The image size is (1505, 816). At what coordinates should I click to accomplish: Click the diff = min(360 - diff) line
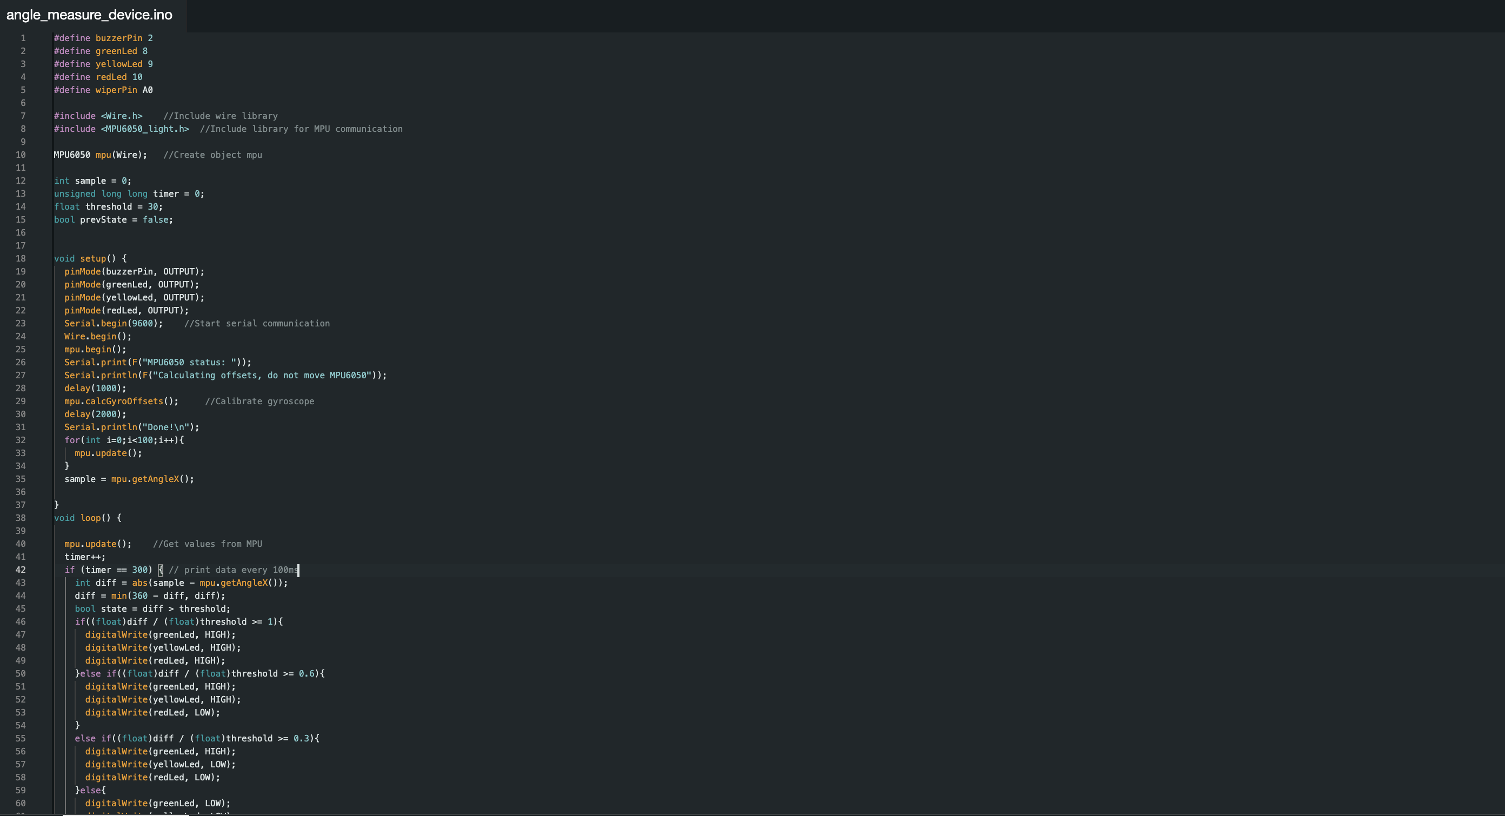coord(150,596)
